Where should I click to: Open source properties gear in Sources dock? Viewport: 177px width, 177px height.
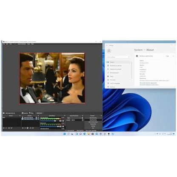(28, 128)
